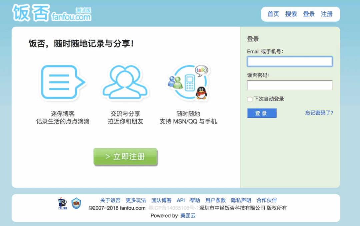Open the 忘记密码了 password recovery link
This screenshot has width=360, height=226.
319,113
